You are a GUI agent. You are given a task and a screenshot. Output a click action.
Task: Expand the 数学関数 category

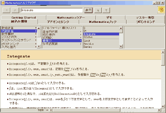[19, 34]
